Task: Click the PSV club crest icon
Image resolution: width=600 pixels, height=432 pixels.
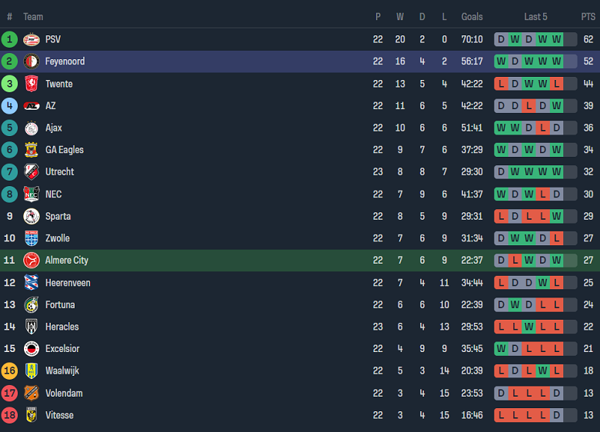Action: 32,39
